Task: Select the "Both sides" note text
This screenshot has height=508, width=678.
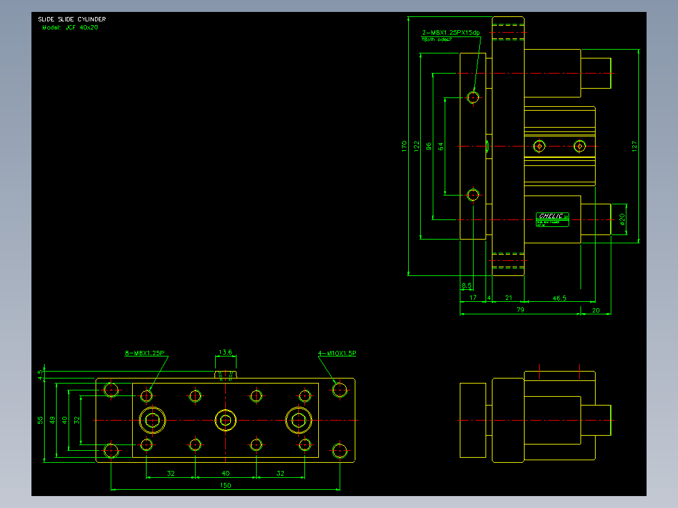Action: pyautogui.click(x=436, y=40)
